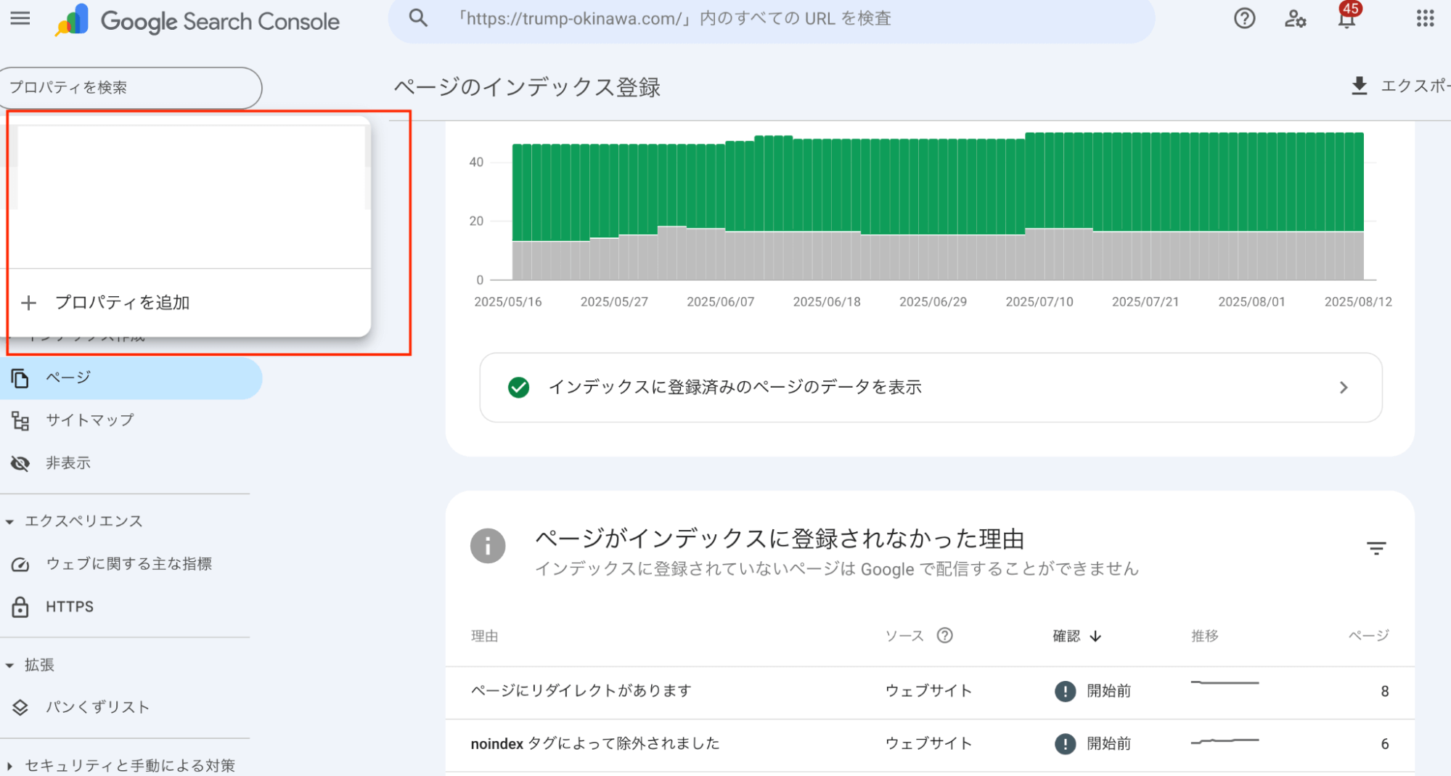Expand the セキュリティと手動による対策 section

tap(9, 764)
